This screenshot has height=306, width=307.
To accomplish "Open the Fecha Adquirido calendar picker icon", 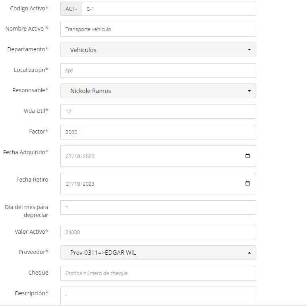I will click(247, 156).
